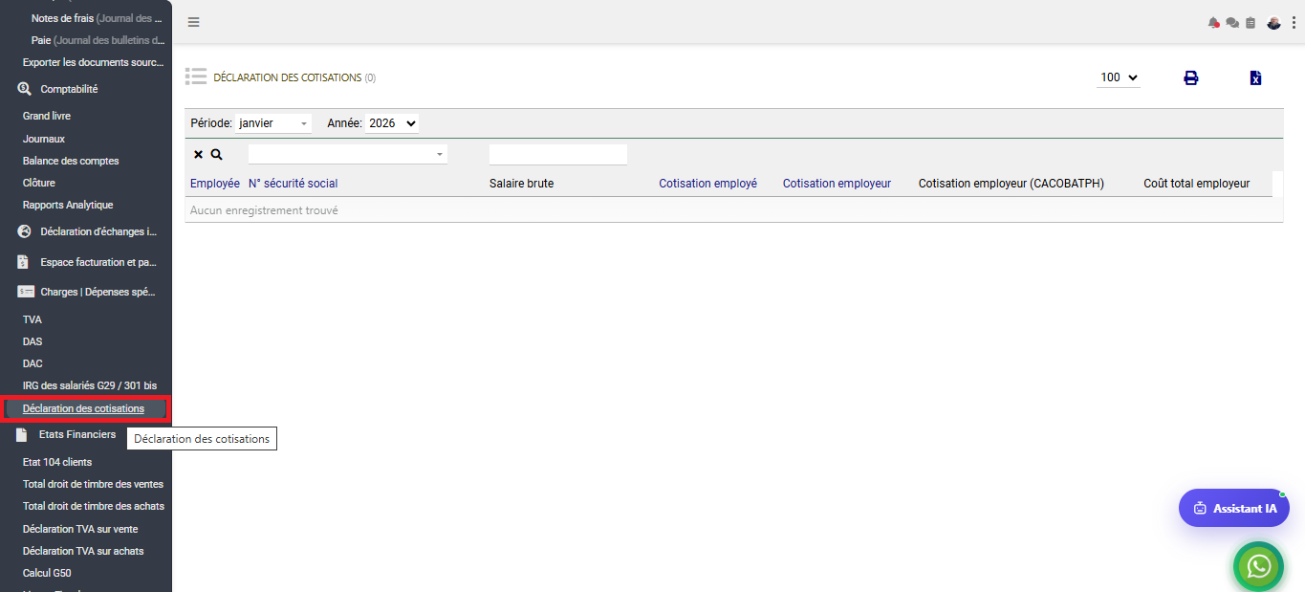Viewport: 1305px width, 592px height.
Task: Click the globe icon for Déclaration d'échanges
Action: click(25, 231)
